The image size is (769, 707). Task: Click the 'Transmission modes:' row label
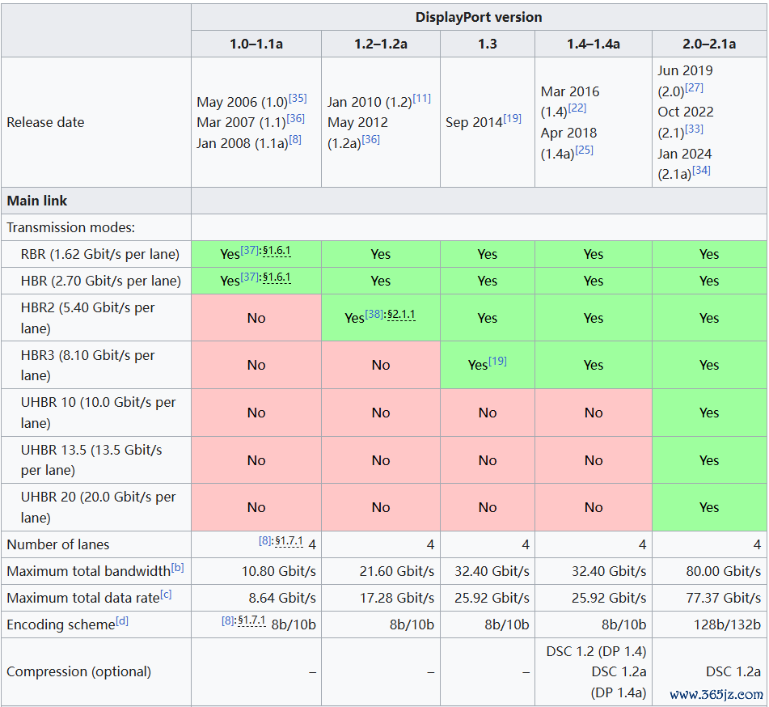pos(70,227)
